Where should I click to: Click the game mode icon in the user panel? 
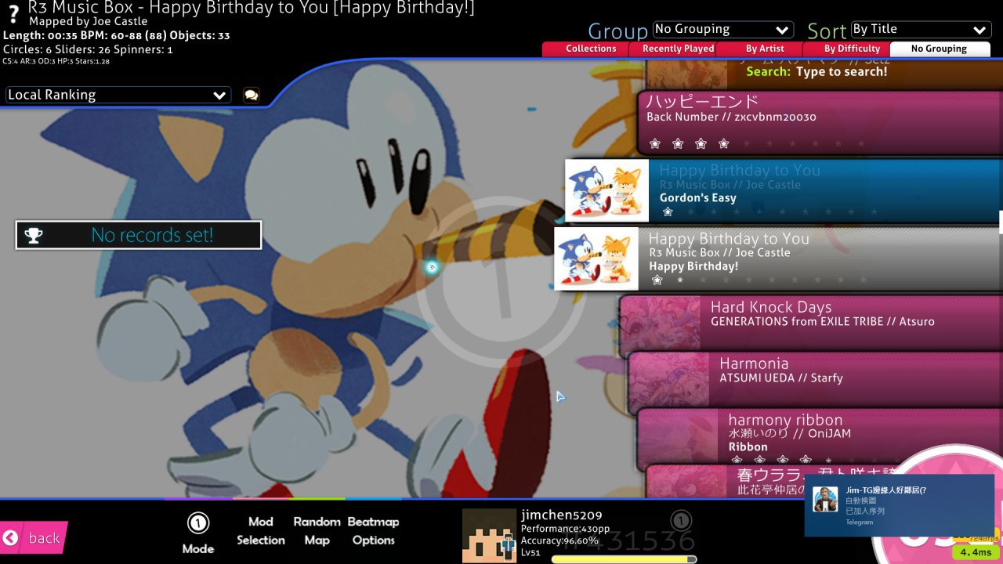682,521
